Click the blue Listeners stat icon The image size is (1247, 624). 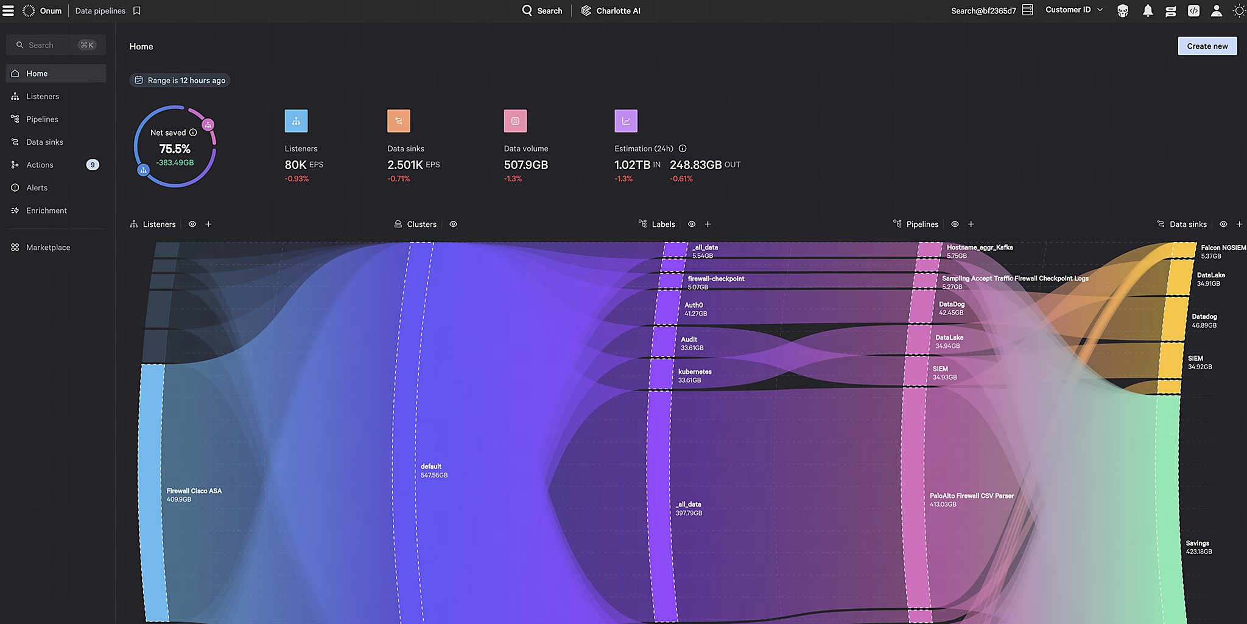(x=296, y=121)
